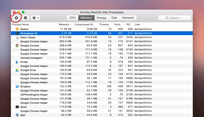Screen dimensions: 204x117
Task: Click Finder's 192.8 MB memory value
Action: [65, 62]
